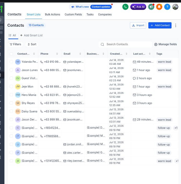Expand the Filters options
The height and width of the screenshot is (184, 181).
[15, 44]
